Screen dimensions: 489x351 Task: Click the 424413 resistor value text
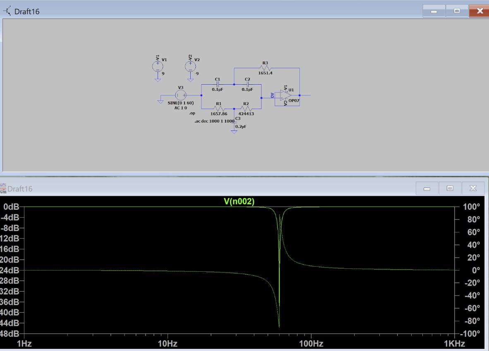pyautogui.click(x=246, y=114)
